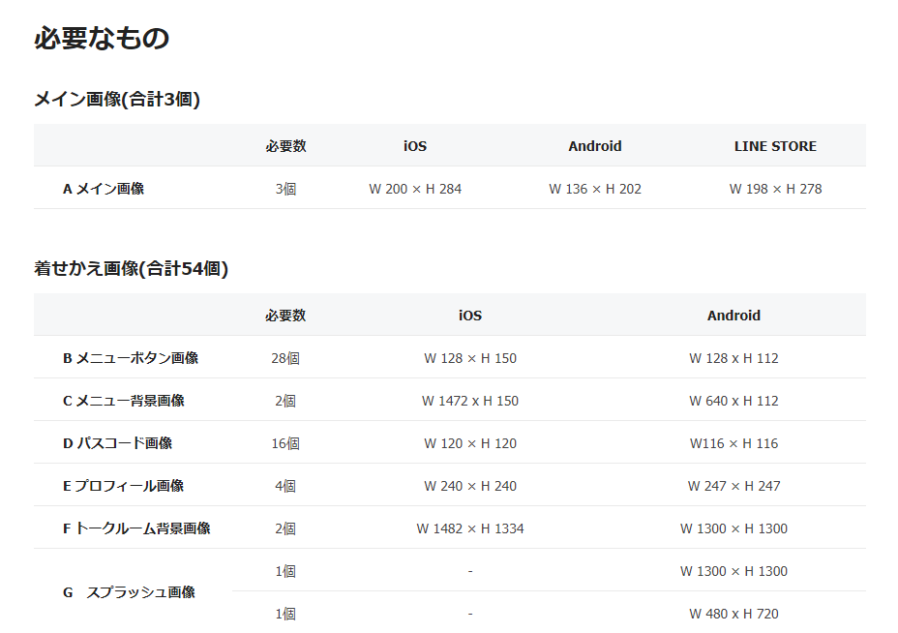898x633 pixels.
Task: Select the W 198 × H 278 value
Action: (x=775, y=189)
